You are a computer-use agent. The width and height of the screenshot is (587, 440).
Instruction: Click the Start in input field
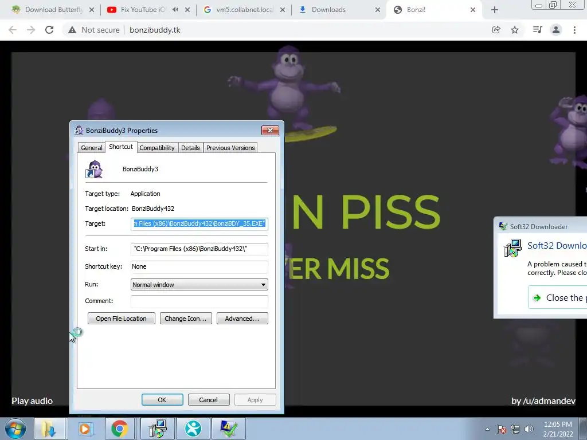click(x=199, y=249)
